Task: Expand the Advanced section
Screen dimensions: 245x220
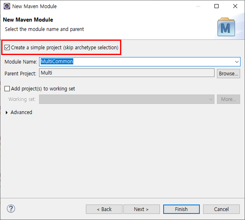Action: pyautogui.click(x=7, y=112)
